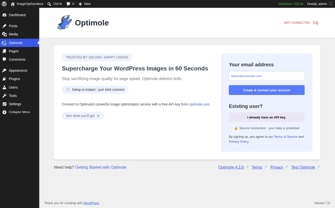Open the Appearance menu item

click(x=20, y=70)
